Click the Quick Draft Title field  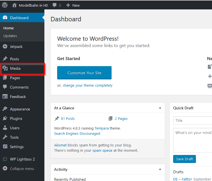pos(193,120)
